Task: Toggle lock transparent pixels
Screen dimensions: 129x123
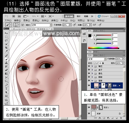Action: [95, 63]
